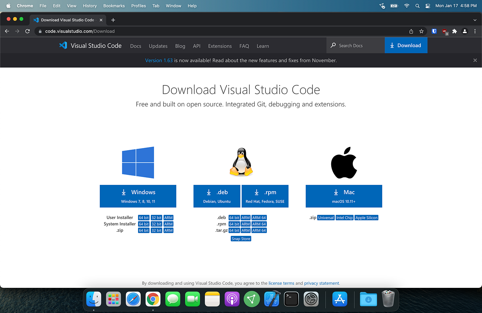This screenshot has height=313, width=482.
Task: Click the padlock icon in the address bar
Action: 40,31
